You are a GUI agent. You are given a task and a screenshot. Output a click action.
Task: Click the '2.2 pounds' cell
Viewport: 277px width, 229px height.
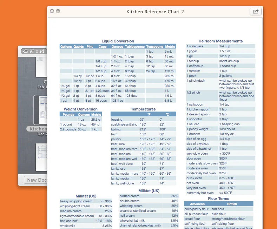68,129
